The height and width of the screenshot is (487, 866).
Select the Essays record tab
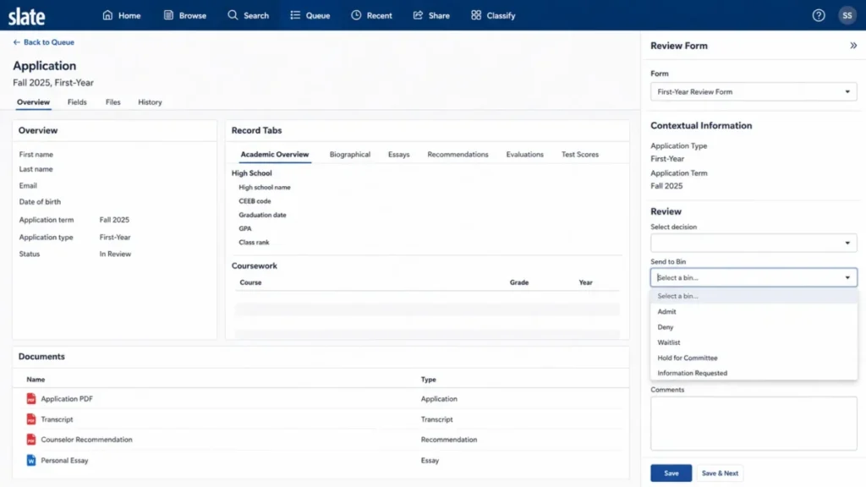pyautogui.click(x=399, y=155)
